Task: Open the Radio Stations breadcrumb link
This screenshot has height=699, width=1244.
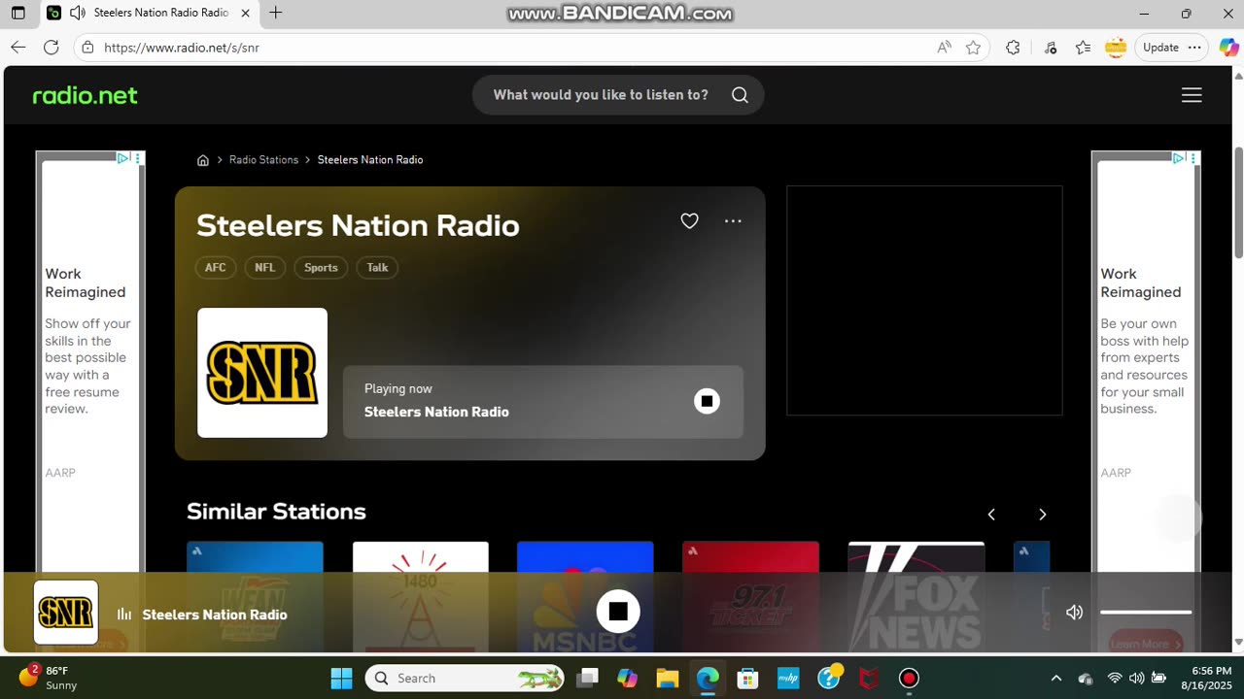Action: [x=263, y=160]
